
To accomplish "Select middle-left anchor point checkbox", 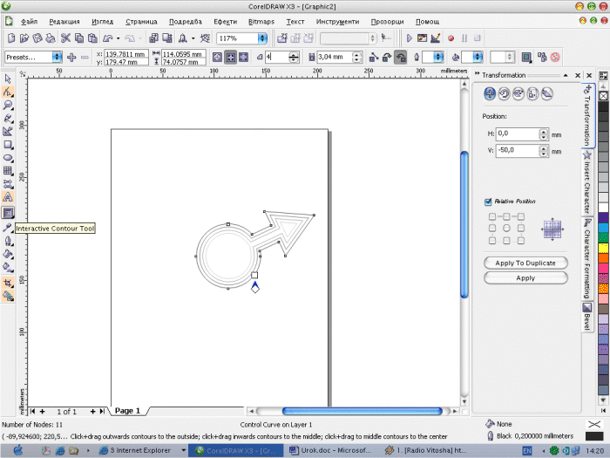I will [492, 228].
